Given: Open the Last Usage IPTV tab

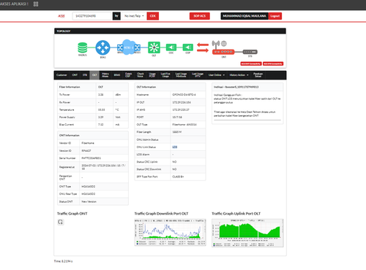Looking at the screenshot, I should (x=198, y=75).
